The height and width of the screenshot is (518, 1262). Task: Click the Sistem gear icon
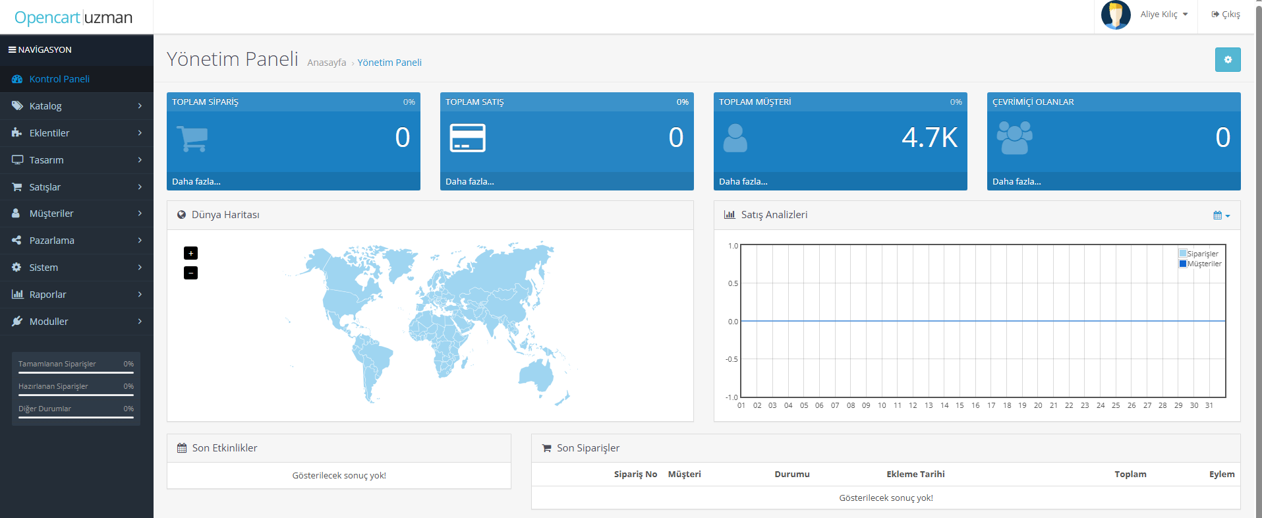(x=16, y=268)
